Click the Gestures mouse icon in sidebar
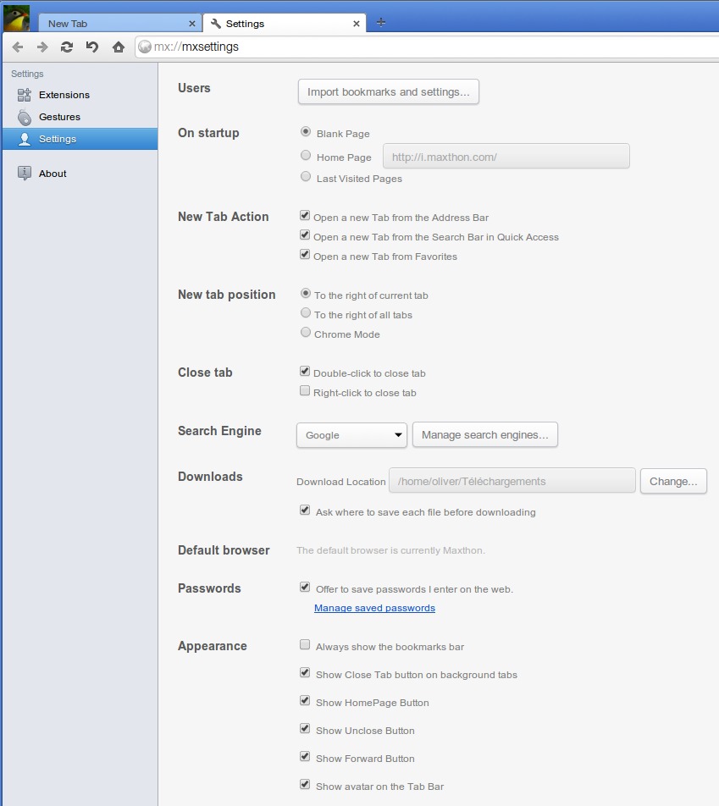The height and width of the screenshot is (806, 719). point(25,117)
